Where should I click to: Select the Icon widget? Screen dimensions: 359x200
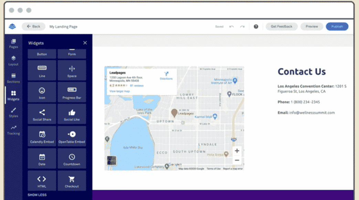point(42,92)
